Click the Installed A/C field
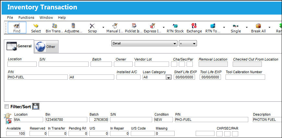The width and height of the screenshot is (282, 138). (x=129, y=77)
